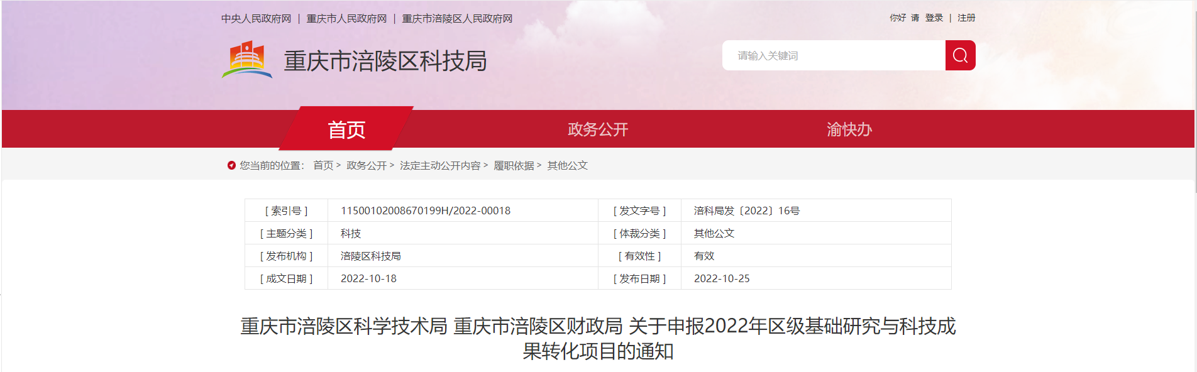Go to 重庆市涪陵区人民政府网 link

coord(457,19)
